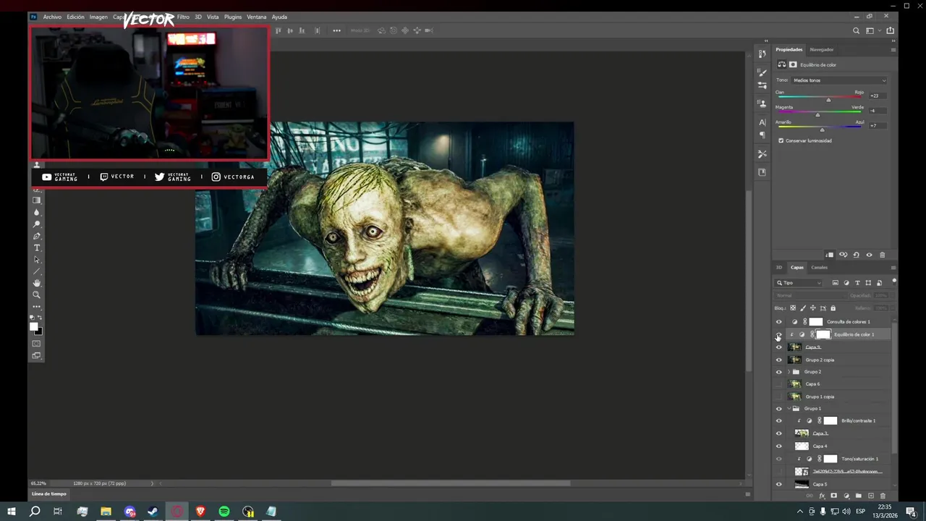Open the Paragraph panel icon
Image resolution: width=926 pixels, height=521 pixels.
(762, 135)
